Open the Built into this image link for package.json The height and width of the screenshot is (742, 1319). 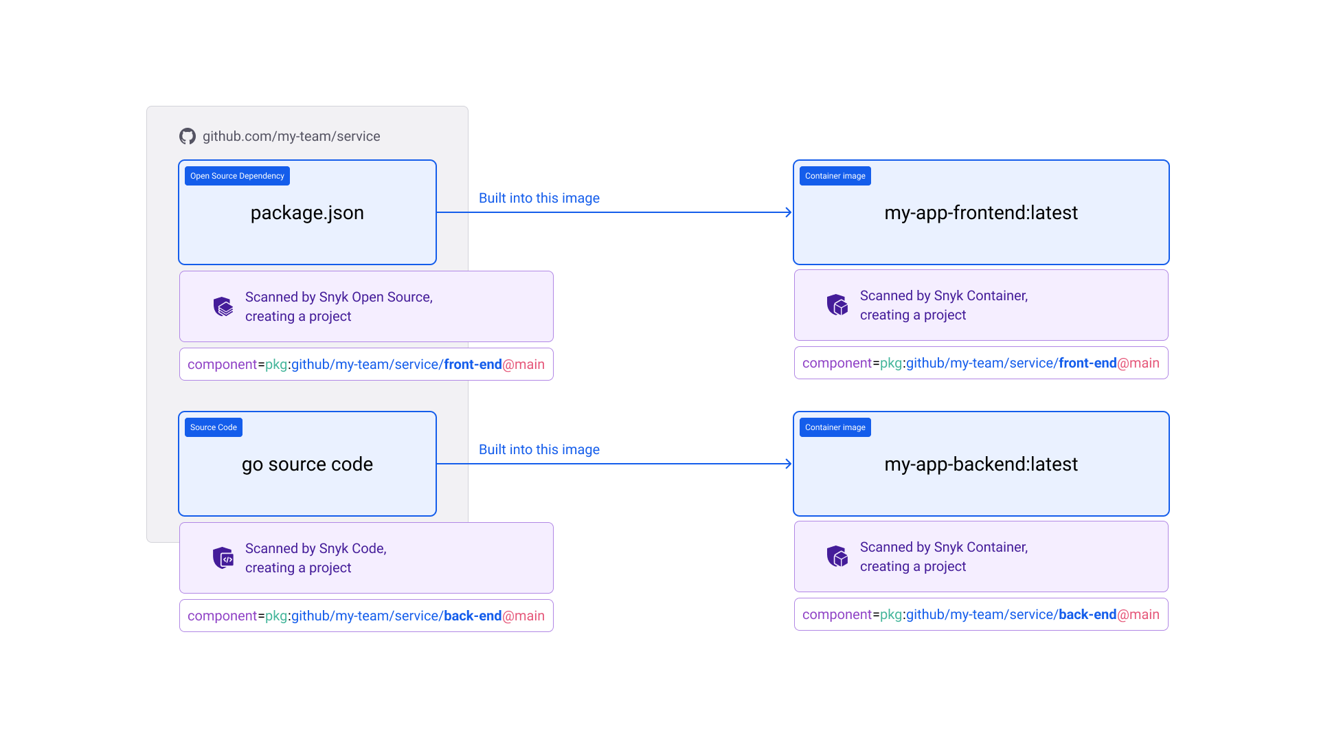tap(539, 198)
